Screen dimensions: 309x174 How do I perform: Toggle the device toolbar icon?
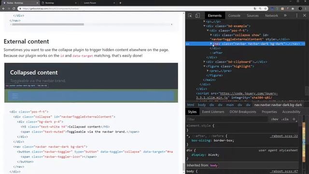197,15
